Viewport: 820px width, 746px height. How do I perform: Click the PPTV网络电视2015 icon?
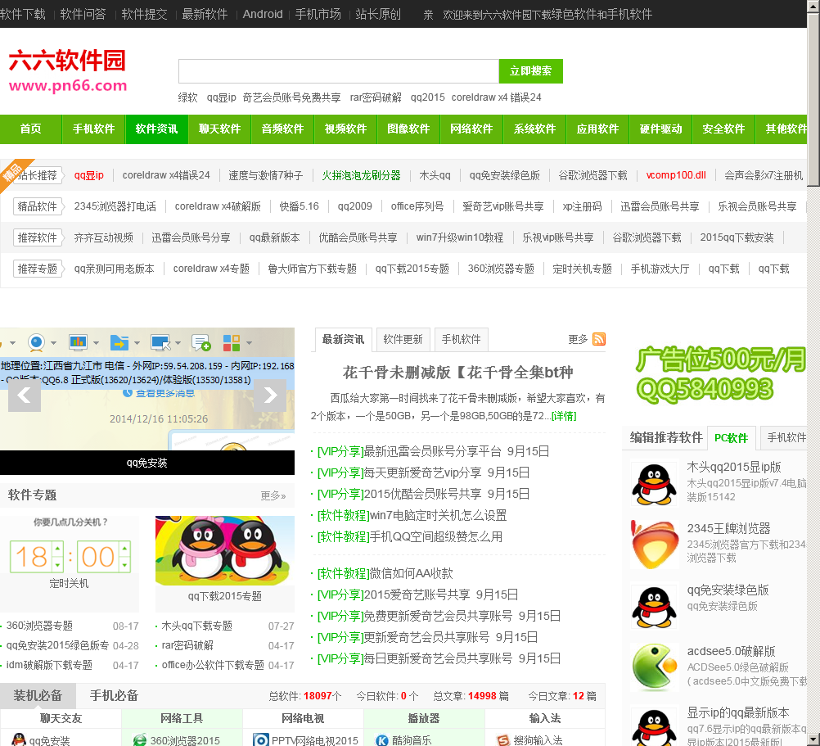[260, 739]
